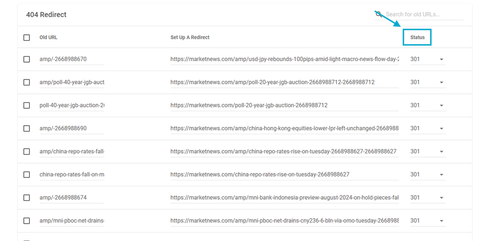Click redirect field for mni-bank-indonesia-preview URL
Image resolution: width=487 pixels, height=241 pixels.
click(284, 198)
